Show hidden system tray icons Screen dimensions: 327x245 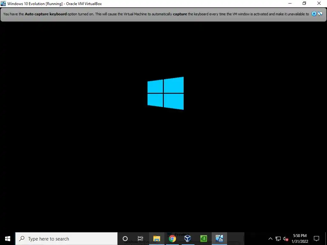(x=270, y=239)
